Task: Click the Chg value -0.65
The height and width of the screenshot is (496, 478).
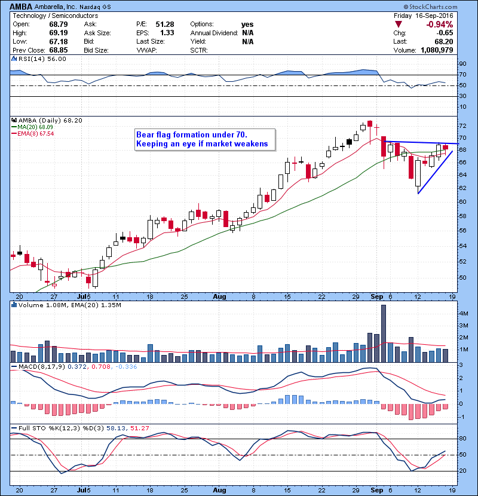Action: [x=445, y=33]
